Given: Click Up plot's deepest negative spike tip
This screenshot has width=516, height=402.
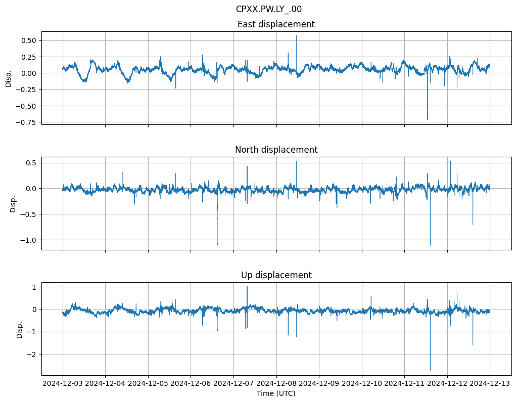Looking at the screenshot, I should [430, 371].
